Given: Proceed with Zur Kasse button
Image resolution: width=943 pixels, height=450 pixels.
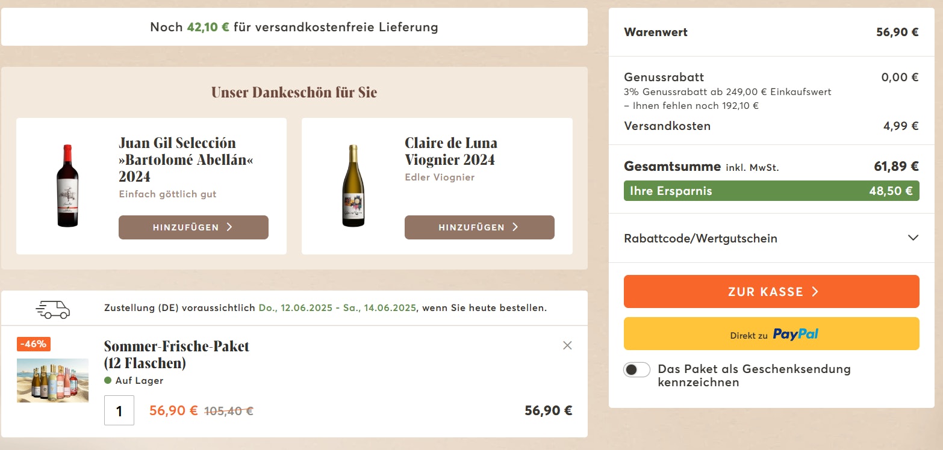Looking at the screenshot, I should pos(771,292).
